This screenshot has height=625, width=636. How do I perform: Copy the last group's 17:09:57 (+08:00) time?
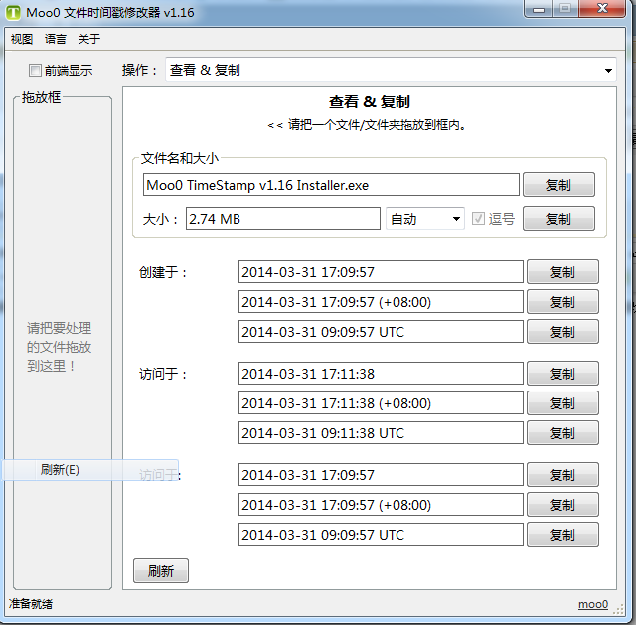click(562, 505)
